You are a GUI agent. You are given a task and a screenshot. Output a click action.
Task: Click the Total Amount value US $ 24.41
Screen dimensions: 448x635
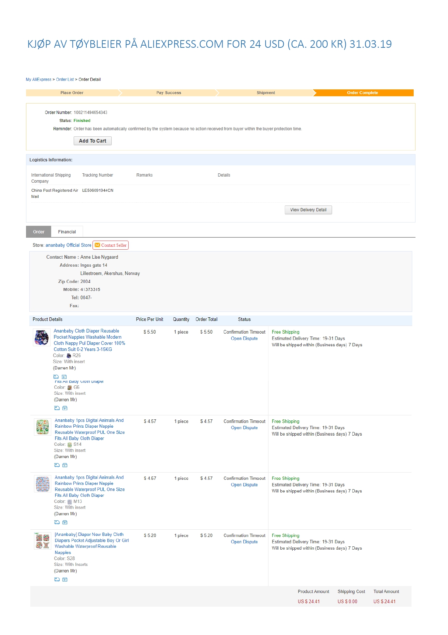(384, 602)
